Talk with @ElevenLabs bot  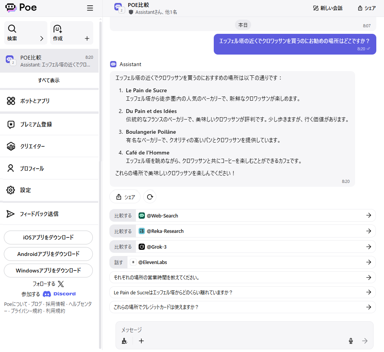pyautogui.click(x=242, y=262)
